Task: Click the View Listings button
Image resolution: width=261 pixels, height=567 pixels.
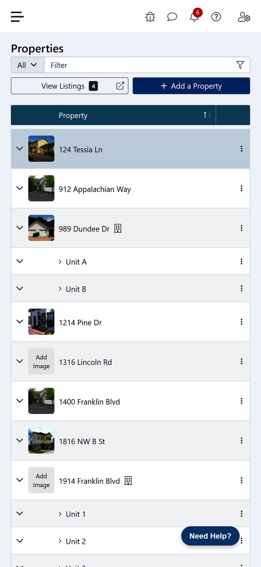Action: pyautogui.click(x=70, y=86)
